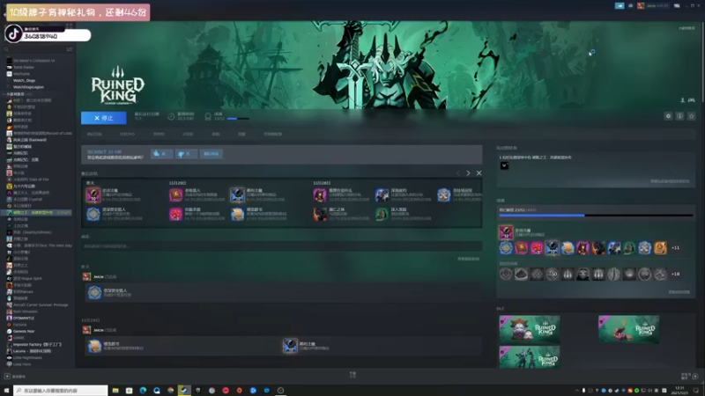Image resolution: width=705 pixels, height=396 pixels.
Task: Click the library search magnifier icon
Action: [6, 49]
